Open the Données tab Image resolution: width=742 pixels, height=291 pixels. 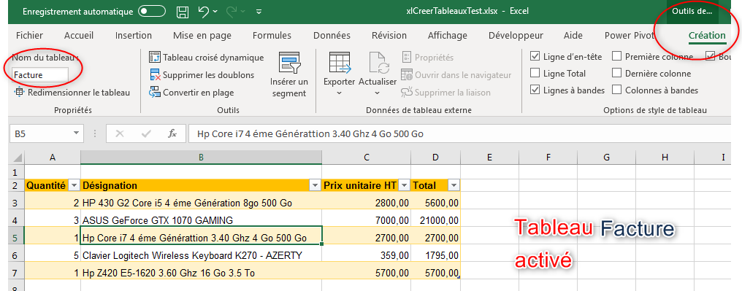click(x=332, y=36)
